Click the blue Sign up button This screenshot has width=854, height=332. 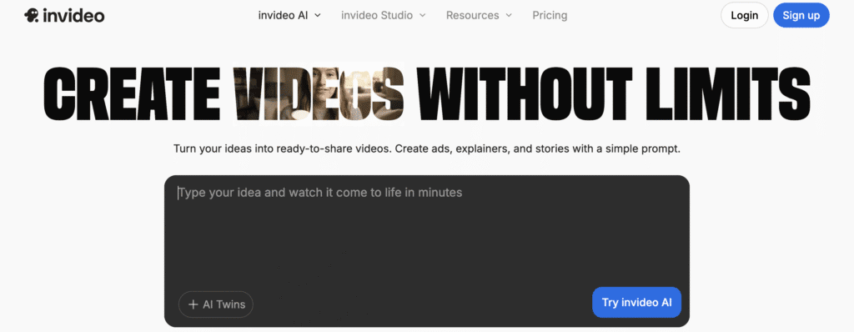(x=801, y=15)
